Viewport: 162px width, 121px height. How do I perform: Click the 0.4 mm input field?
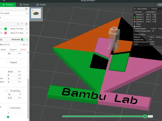coord(14,53)
